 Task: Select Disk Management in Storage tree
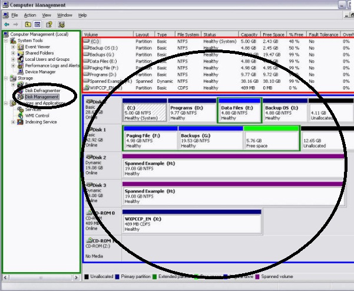tap(41, 97)
